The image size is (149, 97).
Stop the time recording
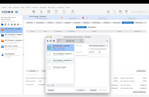(x=54, y=41)
